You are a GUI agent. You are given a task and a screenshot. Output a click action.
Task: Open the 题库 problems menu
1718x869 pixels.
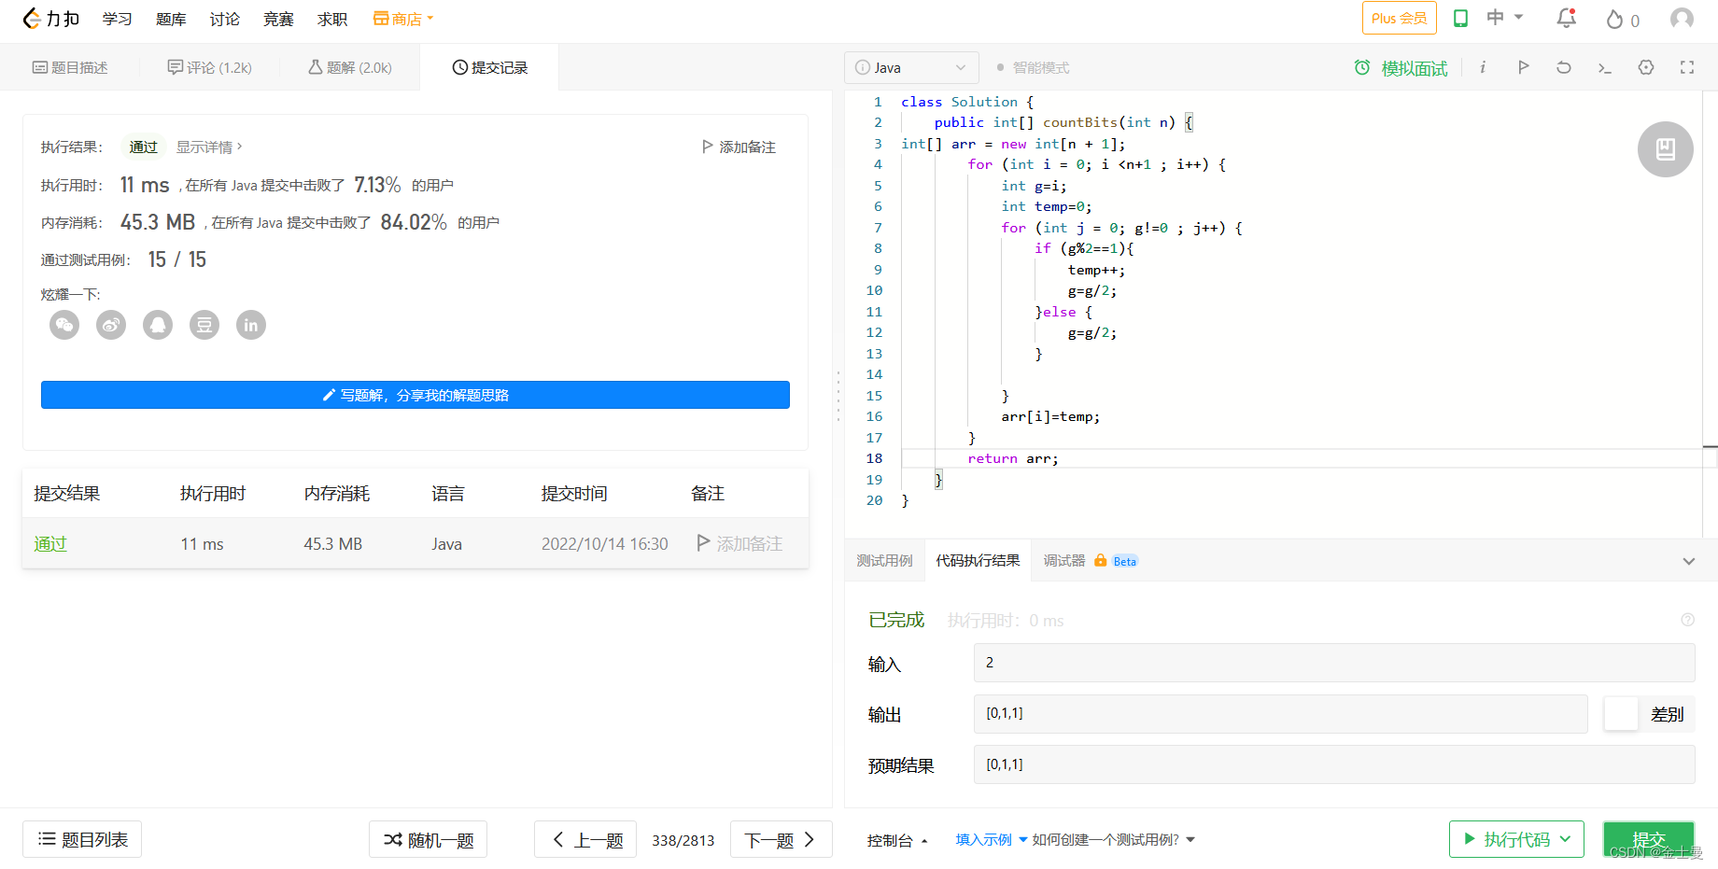(171, 19)
